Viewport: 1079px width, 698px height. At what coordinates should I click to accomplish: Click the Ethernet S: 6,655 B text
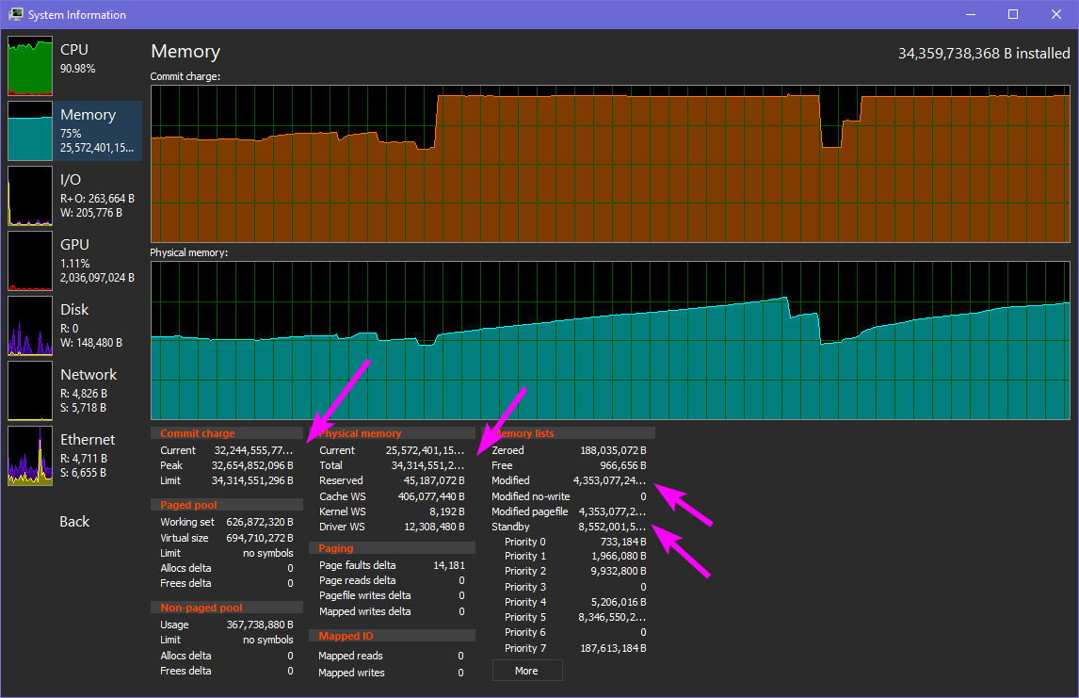tap(83, 473)
